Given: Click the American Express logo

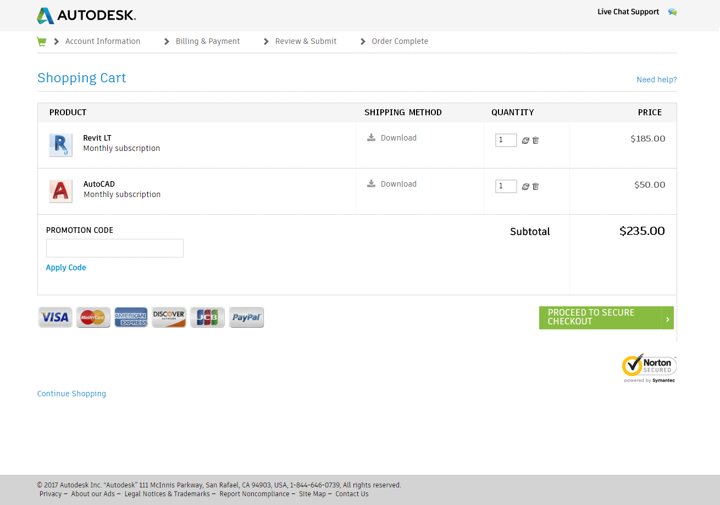Looking at the screenshot, I should pos(131,317).
